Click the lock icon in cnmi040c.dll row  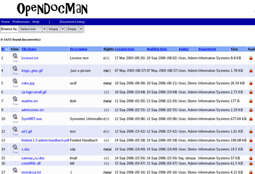pyautogui.click(x=251, y=163)
